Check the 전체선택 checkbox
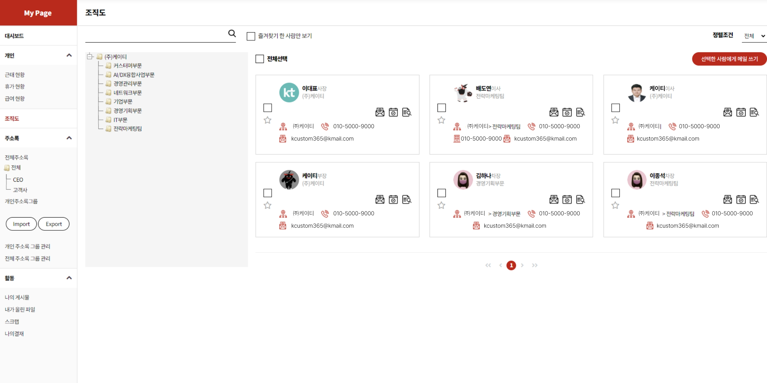767x383 pixels. pos(260,59)
